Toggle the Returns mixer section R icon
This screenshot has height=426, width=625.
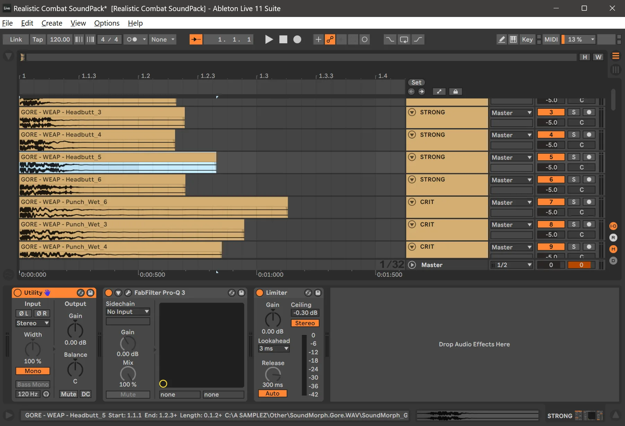613,238
